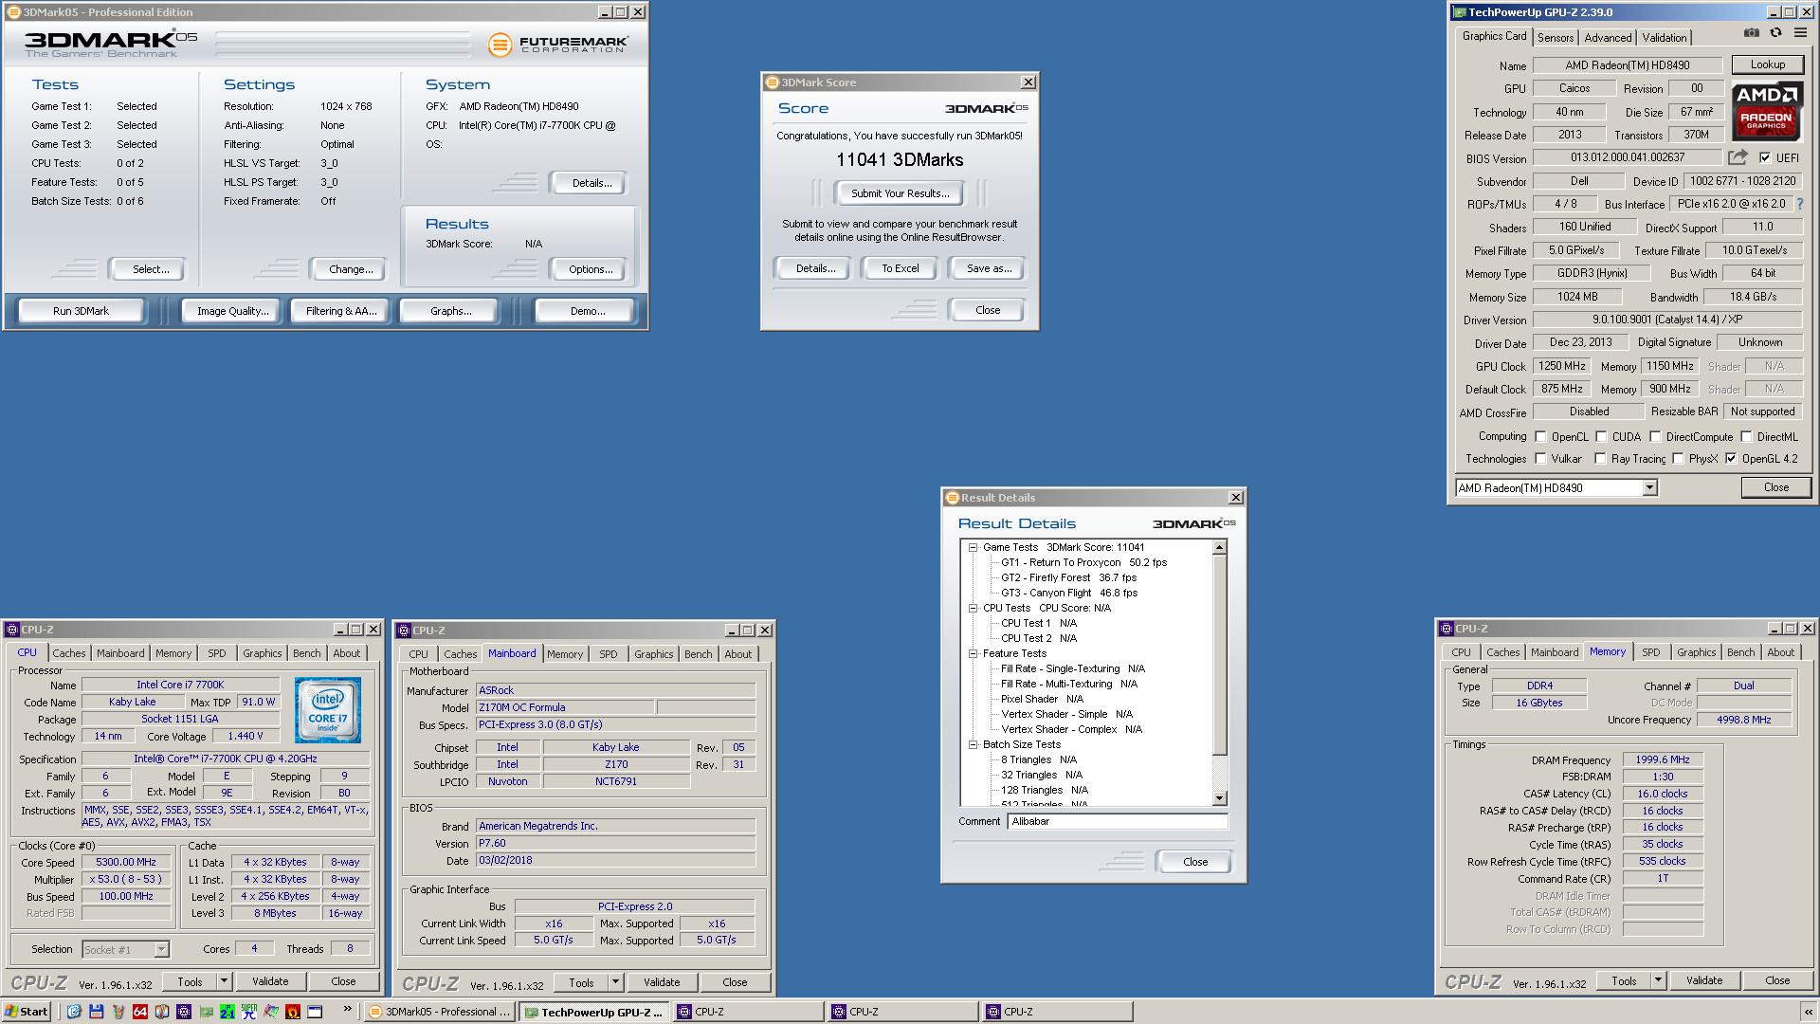Click the Result Details scrollbar thumb
This screenshot has width=1820, height=1024.
click(1220, 656)
